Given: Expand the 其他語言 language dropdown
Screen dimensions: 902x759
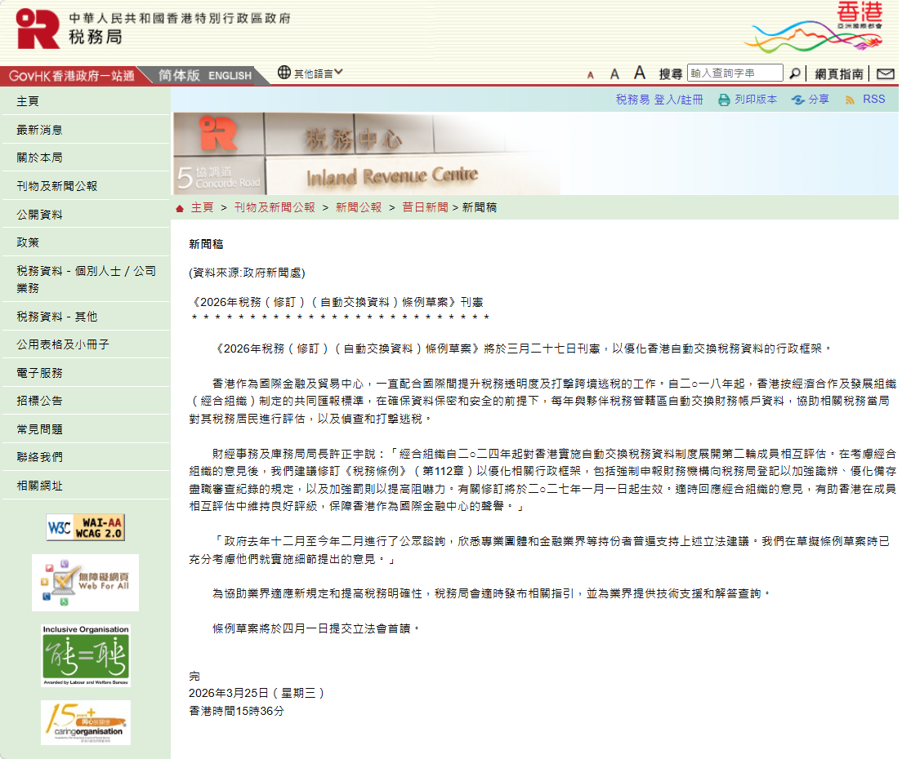Looking at the screenshot, I should pyautogui.click(x=314, y=72).
